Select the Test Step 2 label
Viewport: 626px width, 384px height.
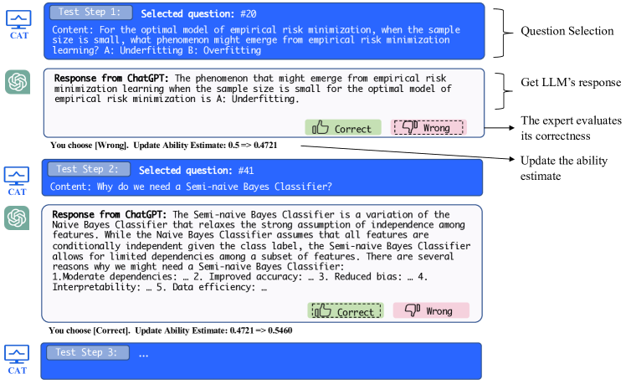click(x=89, y=169)
